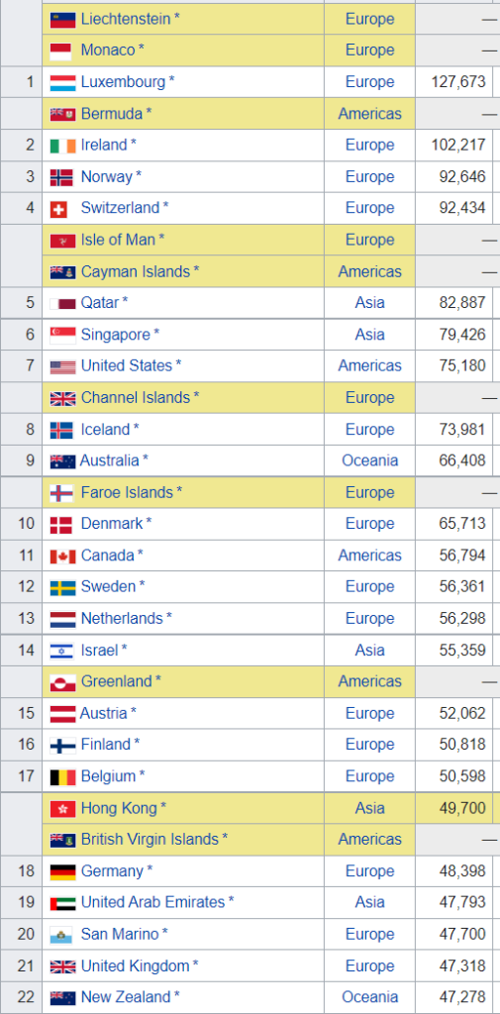Click the Israel flag icon
Viewport: 500px width, 1014px height.
(62, 651)
